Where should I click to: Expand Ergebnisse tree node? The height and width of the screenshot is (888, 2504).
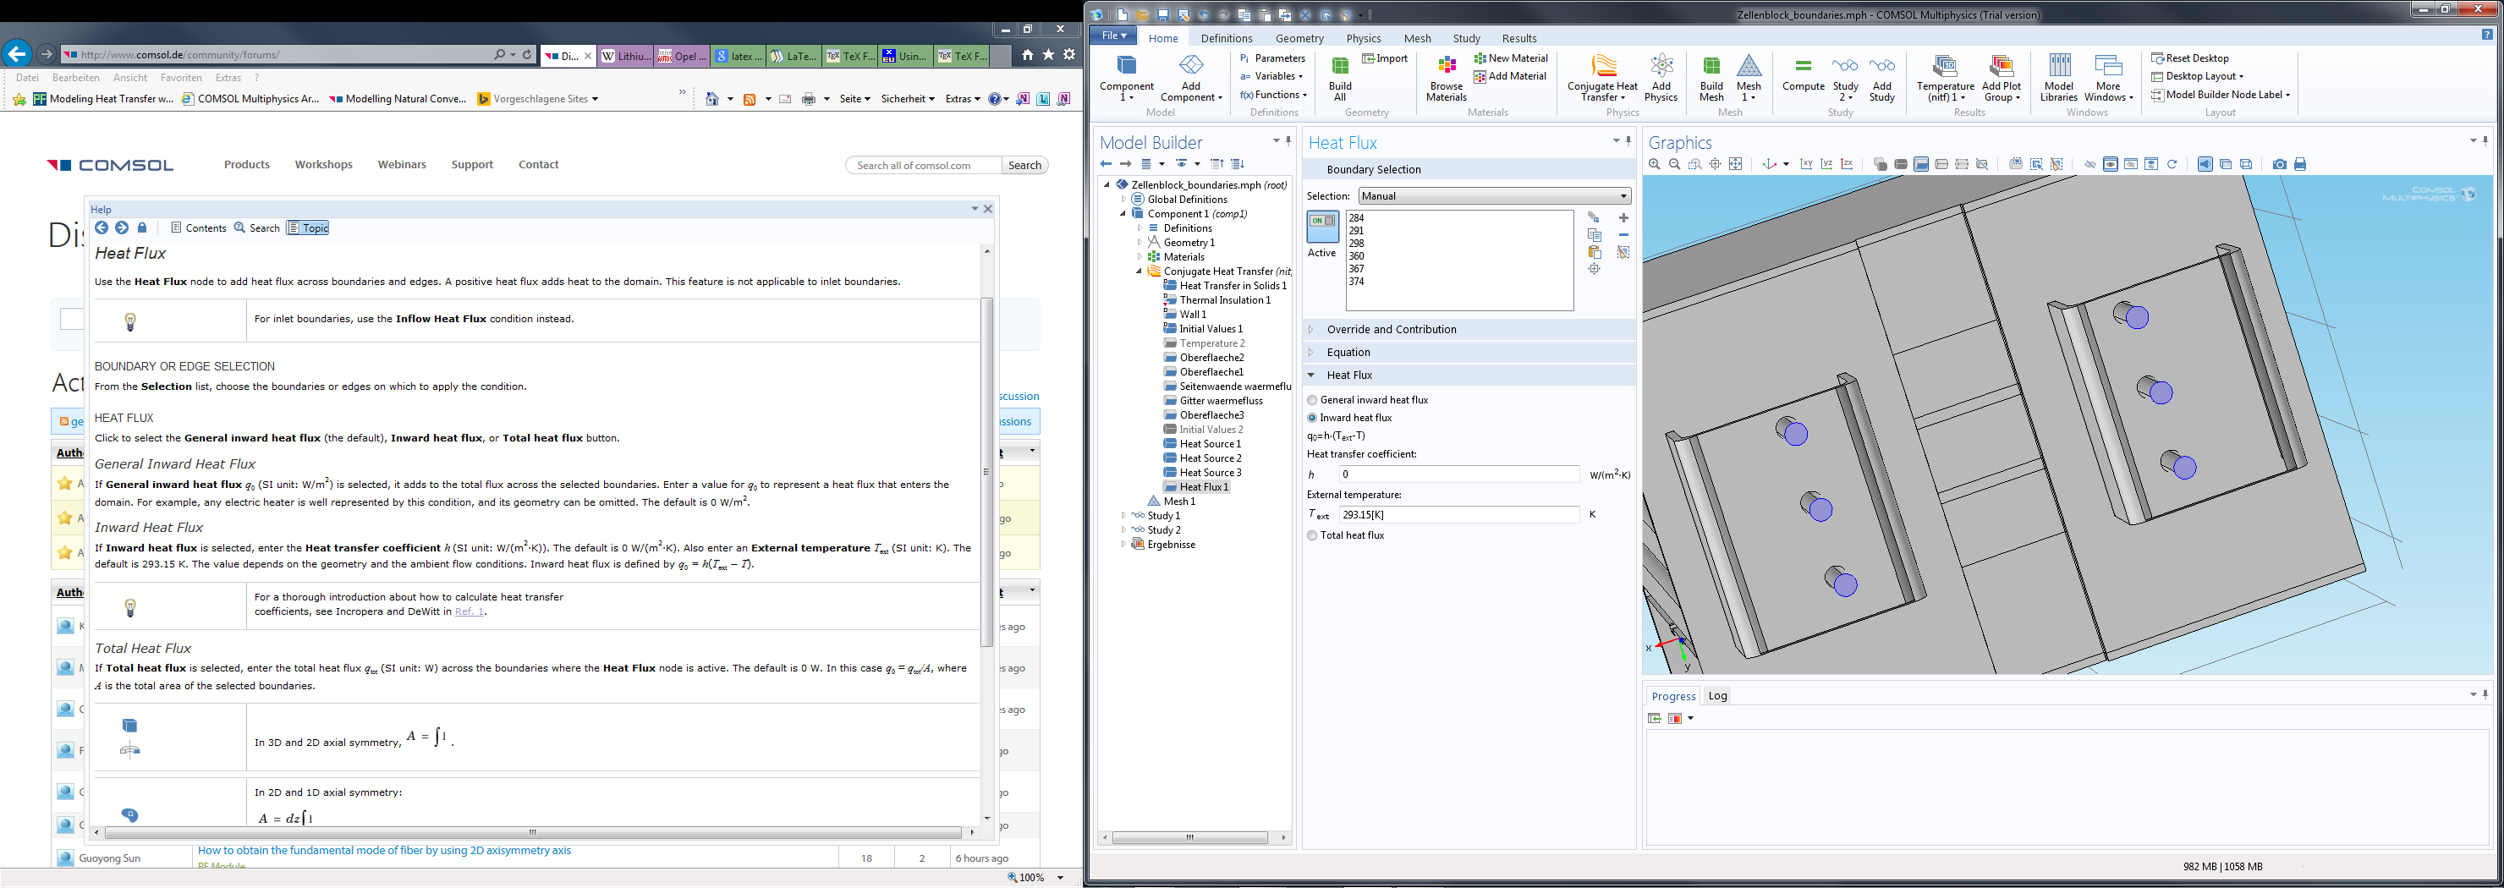click(x=1123, y=545)
